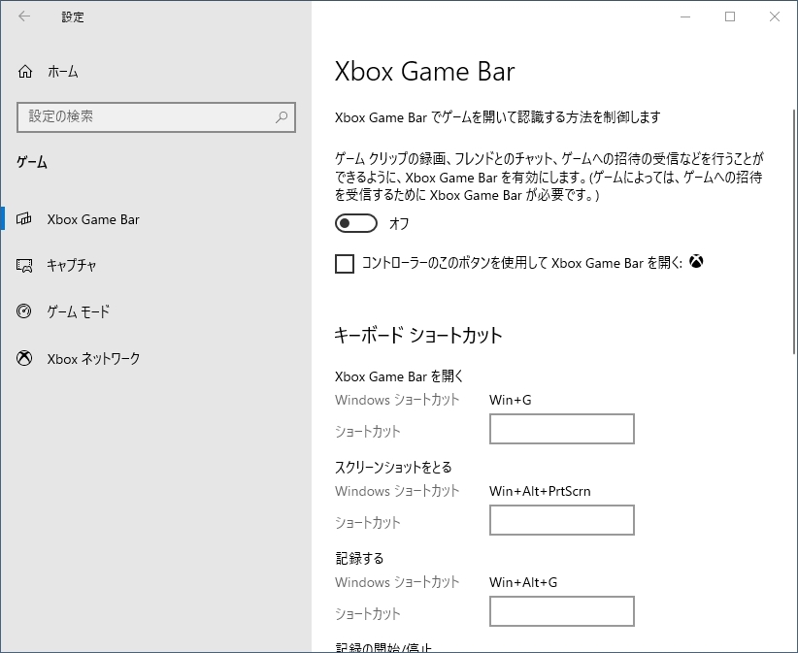Viewport: 798px width, 653px height.
Task: Click the スクリーンショットをとる label
Action: coord(393,467)
